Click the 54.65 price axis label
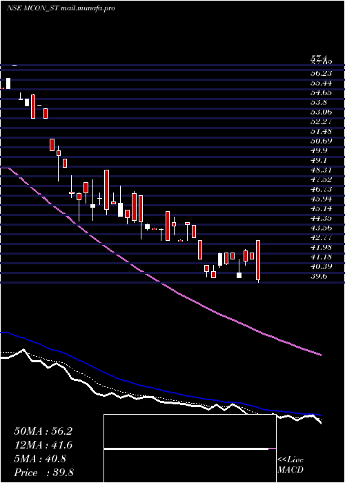Screen dimensions: 345x483 point(322,92)
